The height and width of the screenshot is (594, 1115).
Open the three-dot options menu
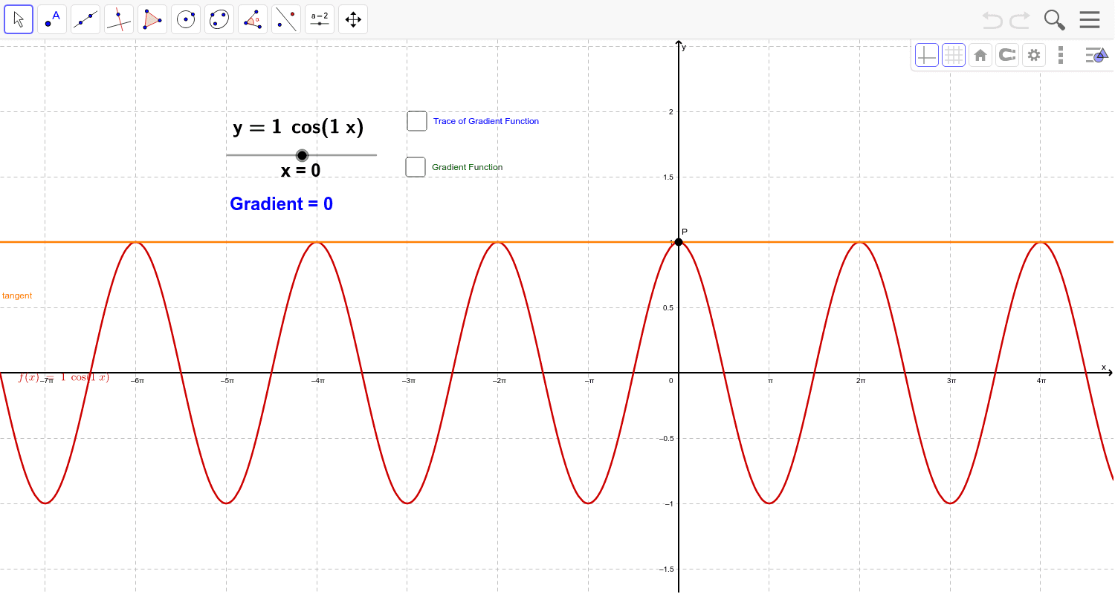pyautogui.click(x=1061, y=54)
